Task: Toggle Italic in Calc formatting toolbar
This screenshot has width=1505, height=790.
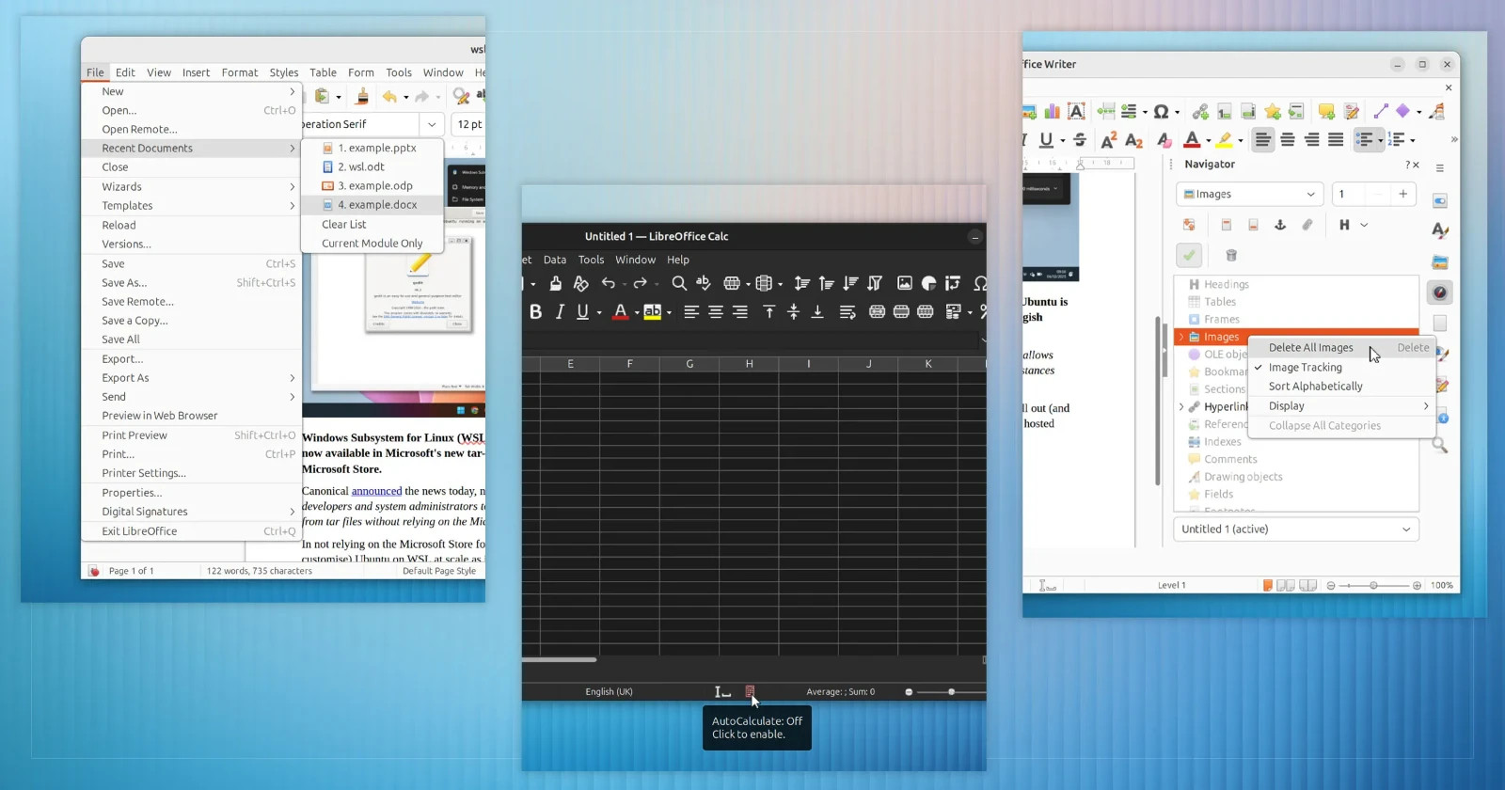Action: pos(560,311)
